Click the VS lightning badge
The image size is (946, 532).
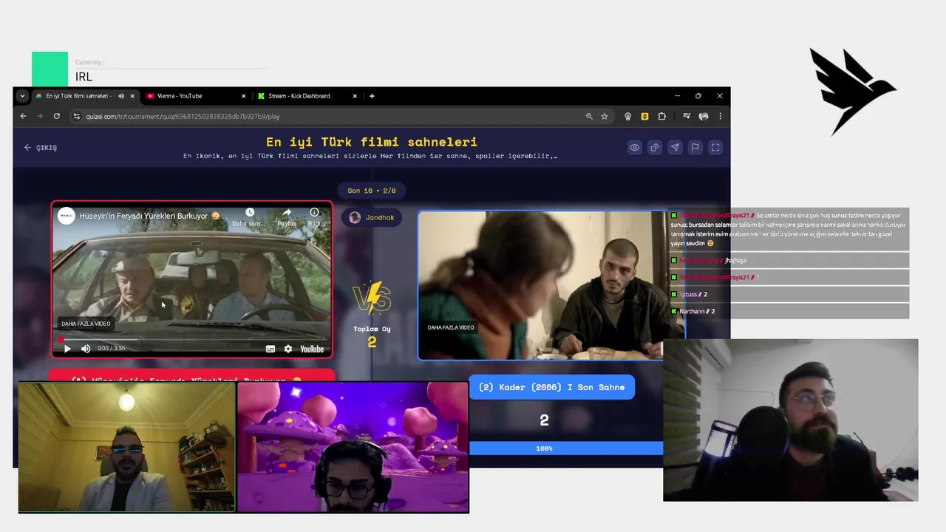coord(372,298)
